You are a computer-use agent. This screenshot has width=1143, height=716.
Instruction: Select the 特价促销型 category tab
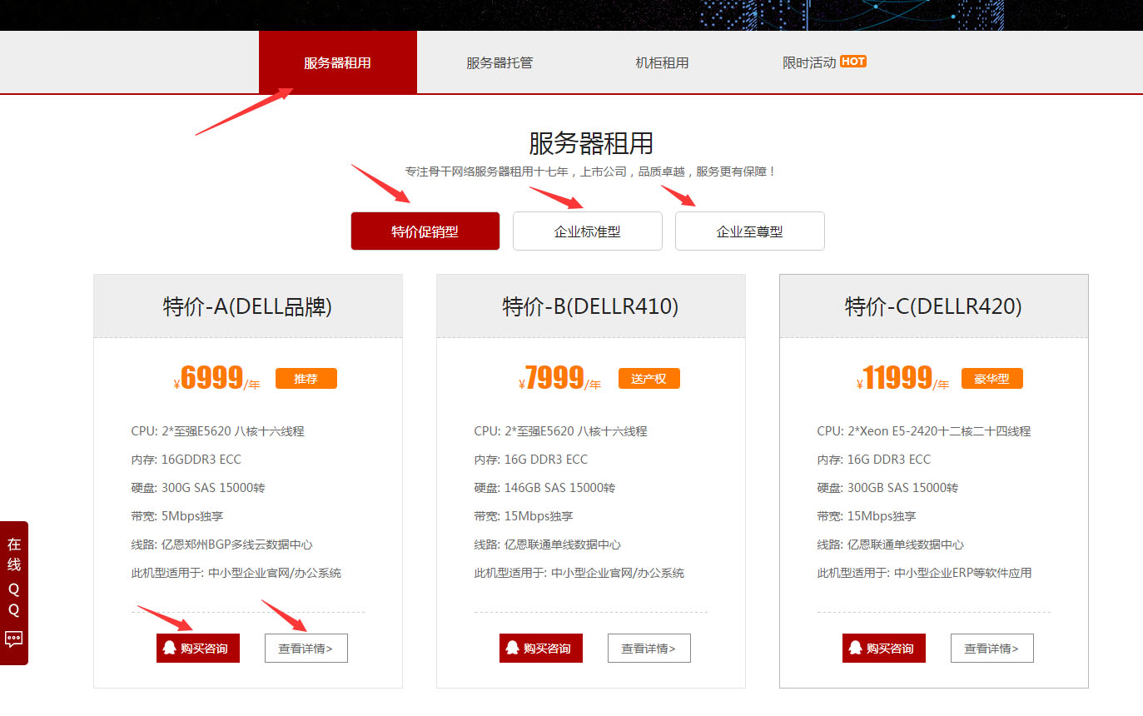[x=425, y=231]
